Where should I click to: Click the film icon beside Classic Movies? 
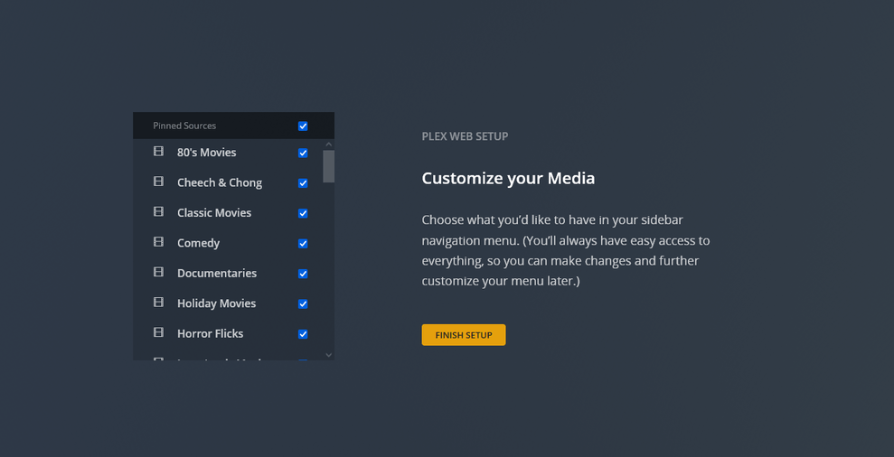[x=158, y=212]
